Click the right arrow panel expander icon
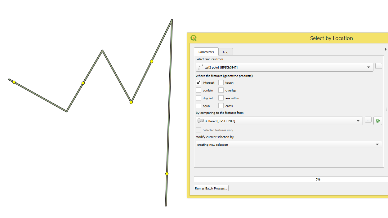Viewport: 388px width, 218px height. pyautogui.click(x=386, y=49)
